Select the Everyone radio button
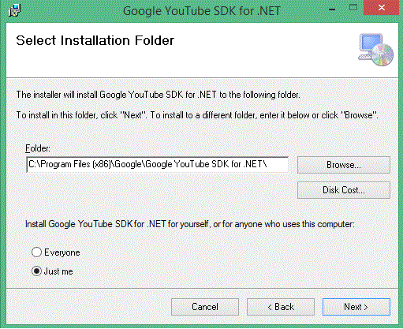 tap(36, 252)
